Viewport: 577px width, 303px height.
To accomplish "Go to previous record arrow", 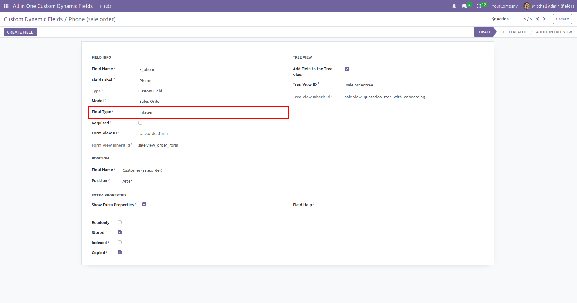I will click(x=538, y=19).
